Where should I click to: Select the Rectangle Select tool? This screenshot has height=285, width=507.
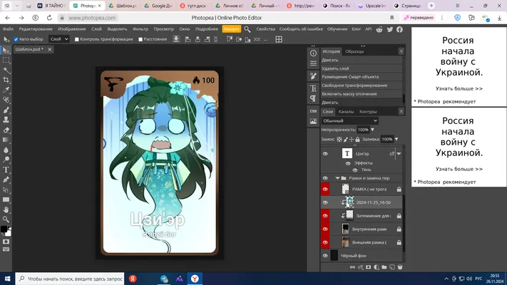click(6, 61)
